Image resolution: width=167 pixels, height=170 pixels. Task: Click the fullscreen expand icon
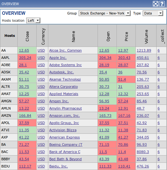155,4
